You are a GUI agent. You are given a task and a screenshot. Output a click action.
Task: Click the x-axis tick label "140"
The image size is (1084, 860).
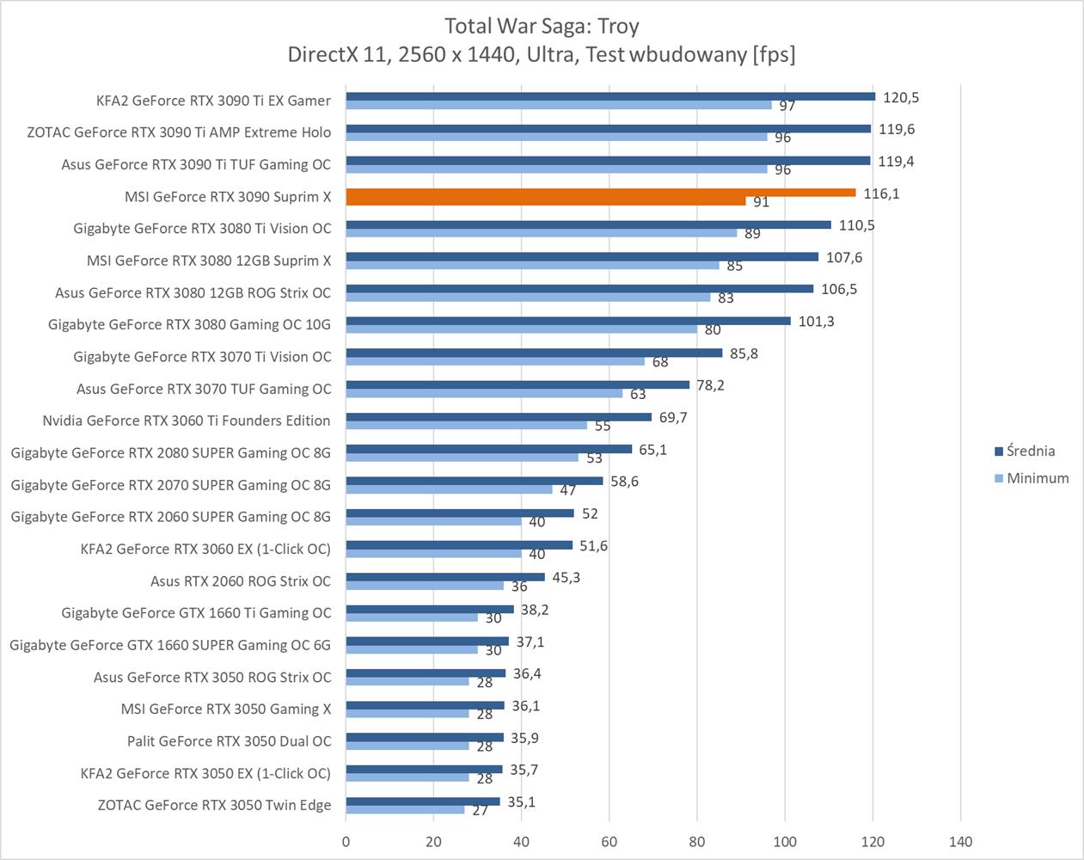pos(960,841)
